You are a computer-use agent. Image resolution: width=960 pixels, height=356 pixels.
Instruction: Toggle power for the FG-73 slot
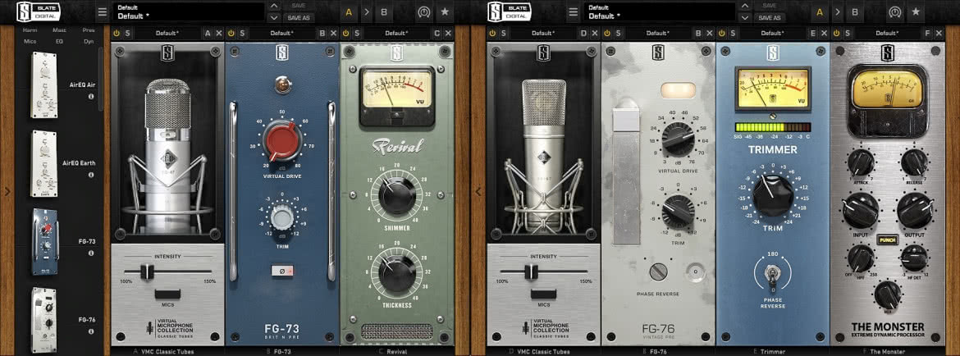click(x=231, y=34)
